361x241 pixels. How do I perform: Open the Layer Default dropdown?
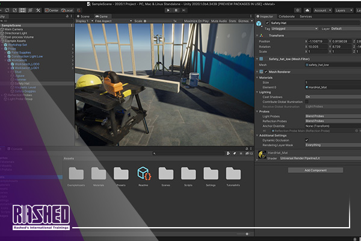[x=346, y=28]
